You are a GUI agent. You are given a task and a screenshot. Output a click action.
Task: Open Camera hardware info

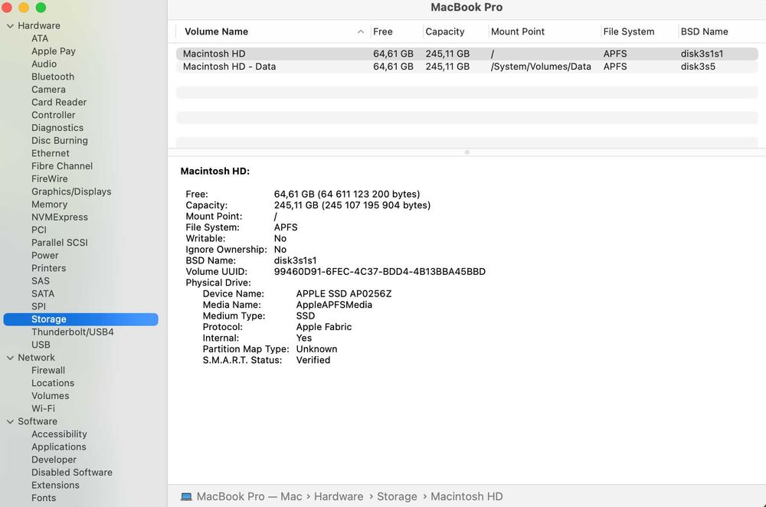click(48, 90)
